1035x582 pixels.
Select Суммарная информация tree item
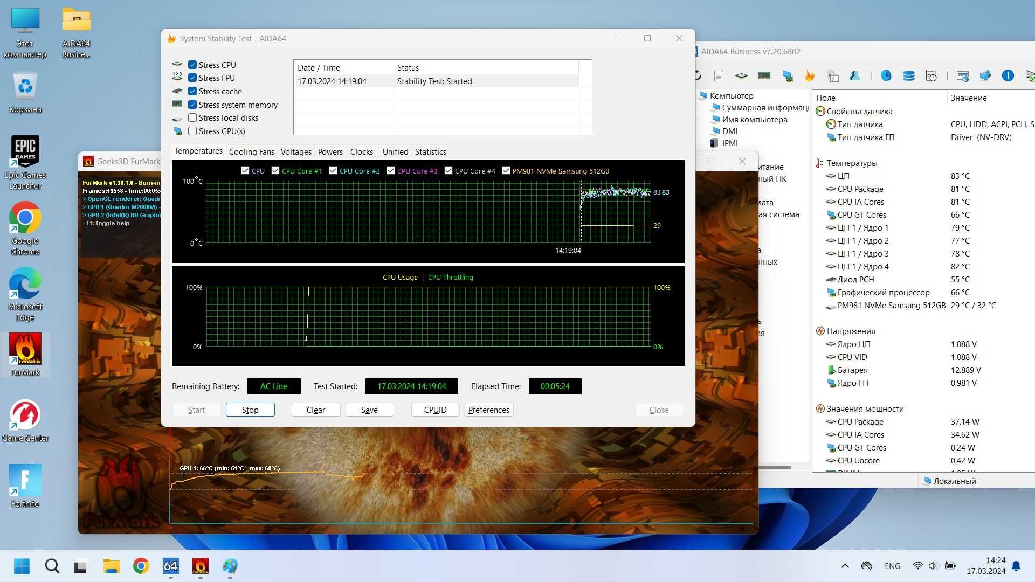[x=765, y=107]
